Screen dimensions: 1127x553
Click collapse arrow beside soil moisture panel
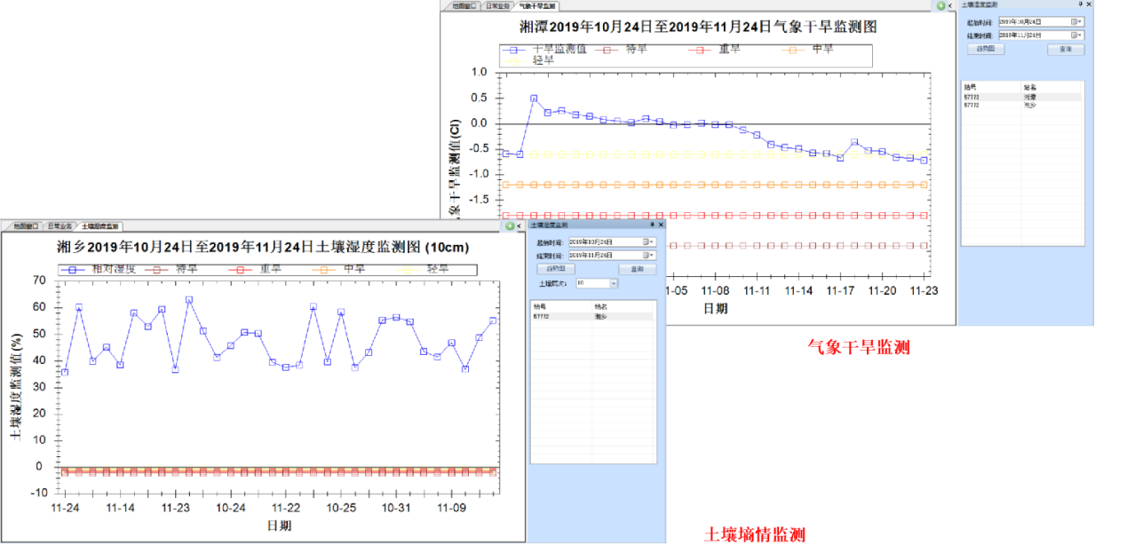coord(520,226)
